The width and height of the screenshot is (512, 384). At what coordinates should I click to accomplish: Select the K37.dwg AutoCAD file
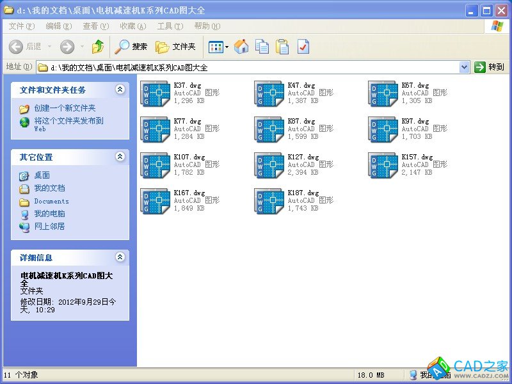pyautogui.click(x=155, y=93)
